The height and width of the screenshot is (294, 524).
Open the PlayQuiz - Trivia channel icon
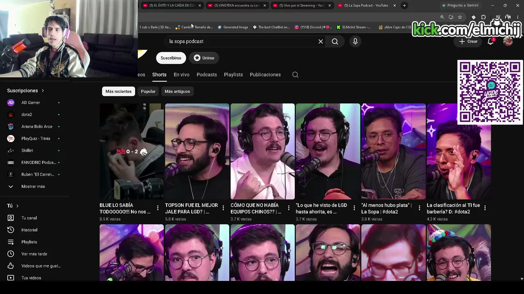tap(11, 138)
